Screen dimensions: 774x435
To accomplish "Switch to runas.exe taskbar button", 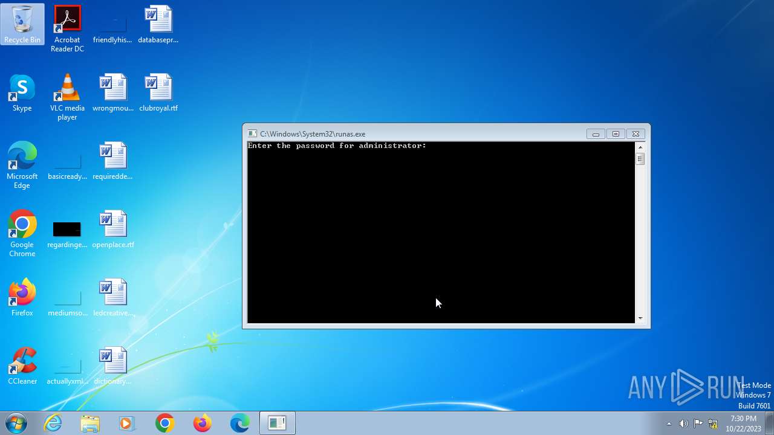I will coord(278,423).
